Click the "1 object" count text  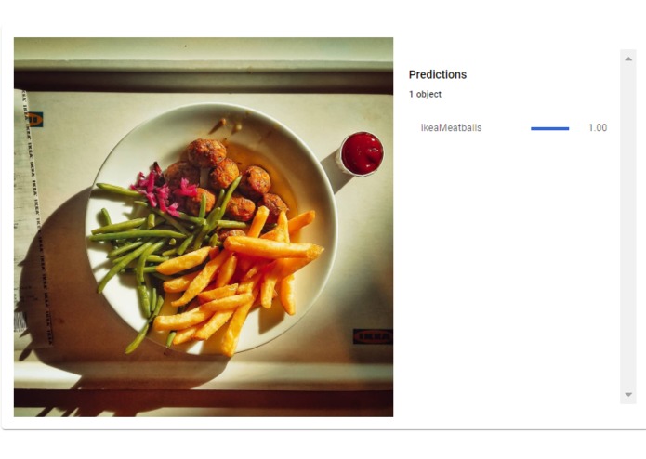point(425,94)
